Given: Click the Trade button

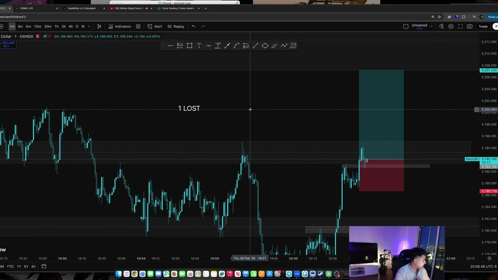Looking at the screenshot, I should point(483,26).
